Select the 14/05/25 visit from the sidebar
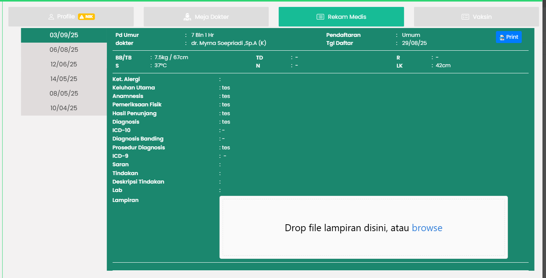This screenshot has height=278, width=546. 63,79
